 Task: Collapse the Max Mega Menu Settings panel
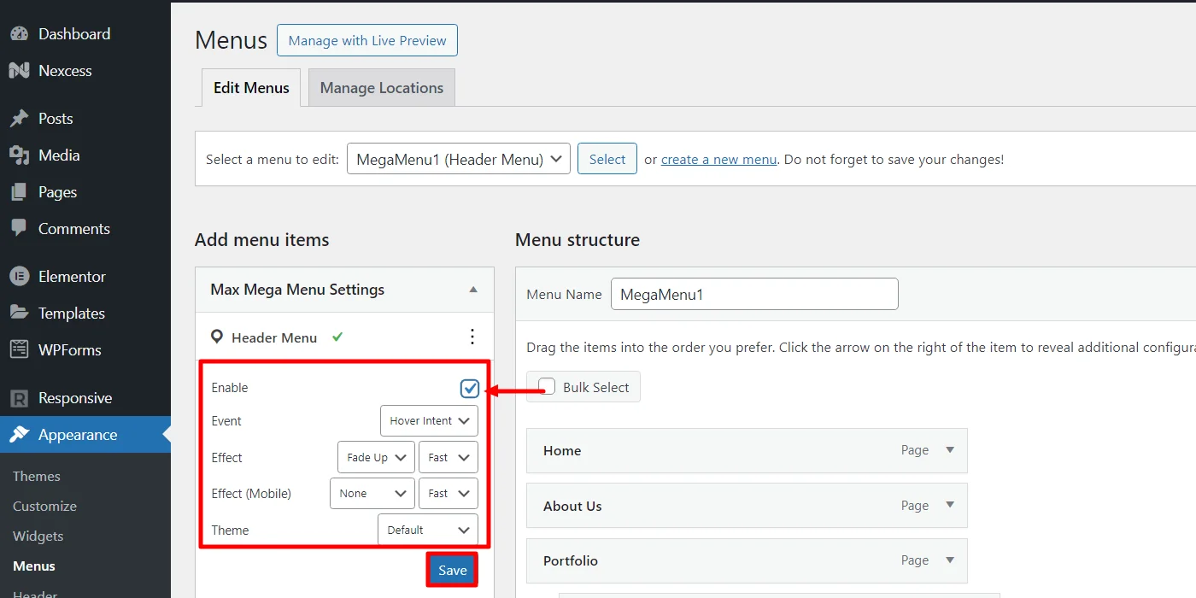click(473, 290)
